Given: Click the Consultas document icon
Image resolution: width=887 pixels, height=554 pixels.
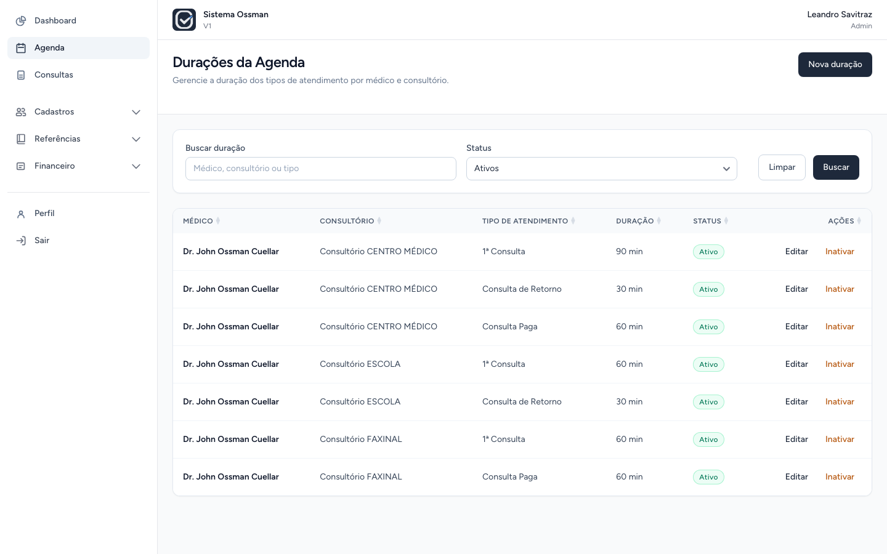Looking at the screenshot, I should pyautogui.click(x=21, y=75).
